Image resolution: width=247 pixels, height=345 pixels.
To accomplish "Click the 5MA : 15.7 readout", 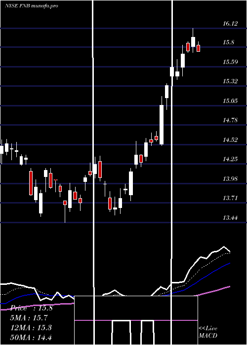I will [29, 318].
